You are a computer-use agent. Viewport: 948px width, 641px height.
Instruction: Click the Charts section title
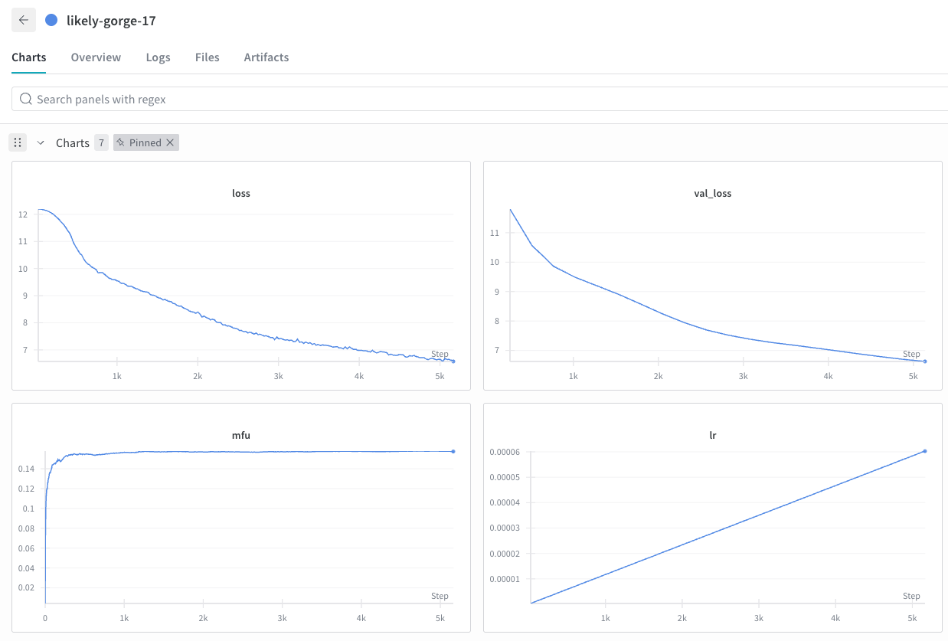(73, 143)
